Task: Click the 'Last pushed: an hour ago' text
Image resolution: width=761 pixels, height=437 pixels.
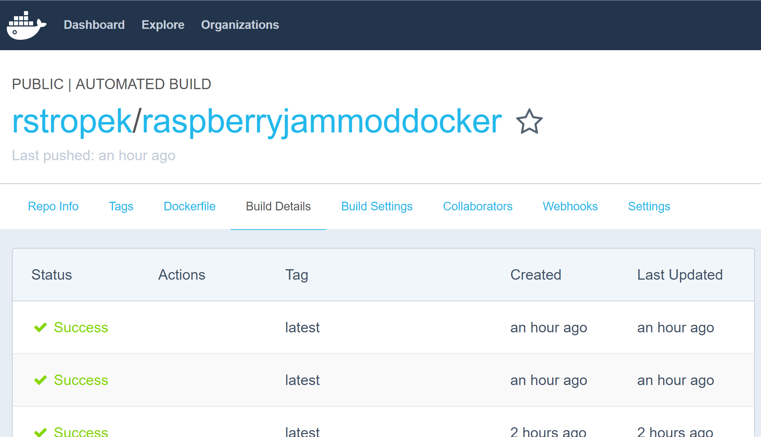Action: click(94, 155)
